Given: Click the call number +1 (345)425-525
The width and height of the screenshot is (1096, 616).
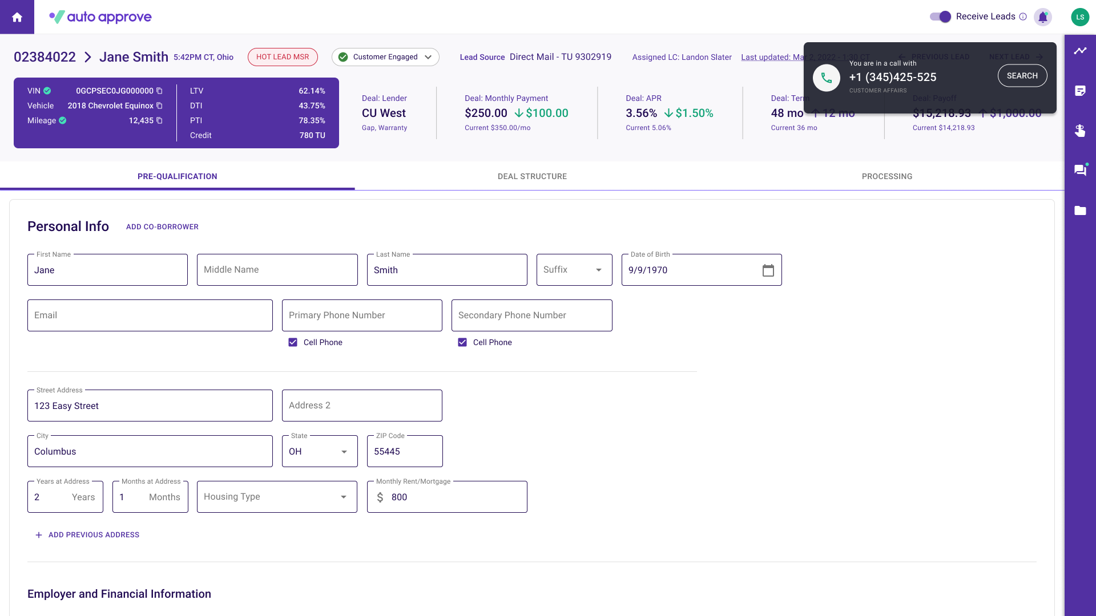Looking at the screenshot, I should pos(893,78).
